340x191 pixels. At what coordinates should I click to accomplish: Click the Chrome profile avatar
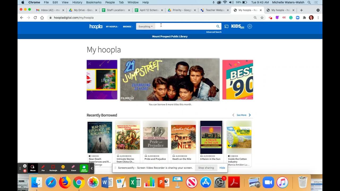coord(311,18)
